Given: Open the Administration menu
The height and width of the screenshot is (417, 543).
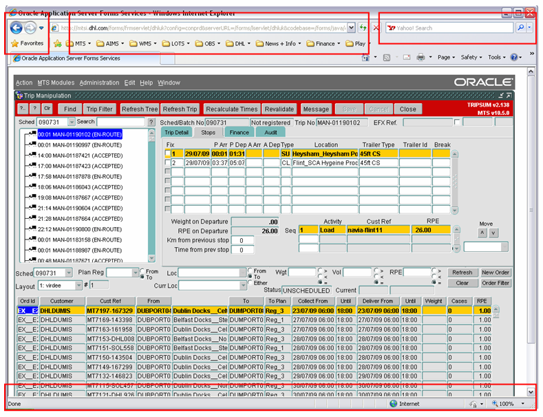Looking at the screenshot, I should click(99, 83).
